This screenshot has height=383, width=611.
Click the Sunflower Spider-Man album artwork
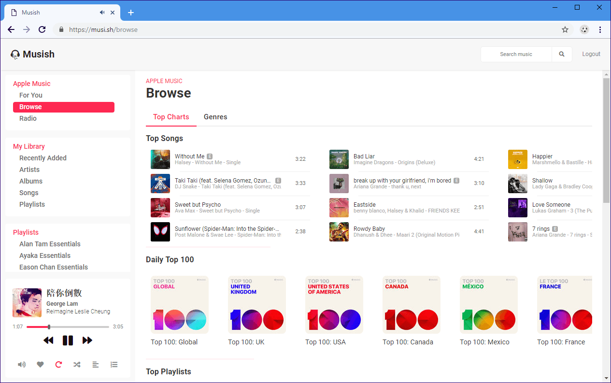tap(160, 232)
